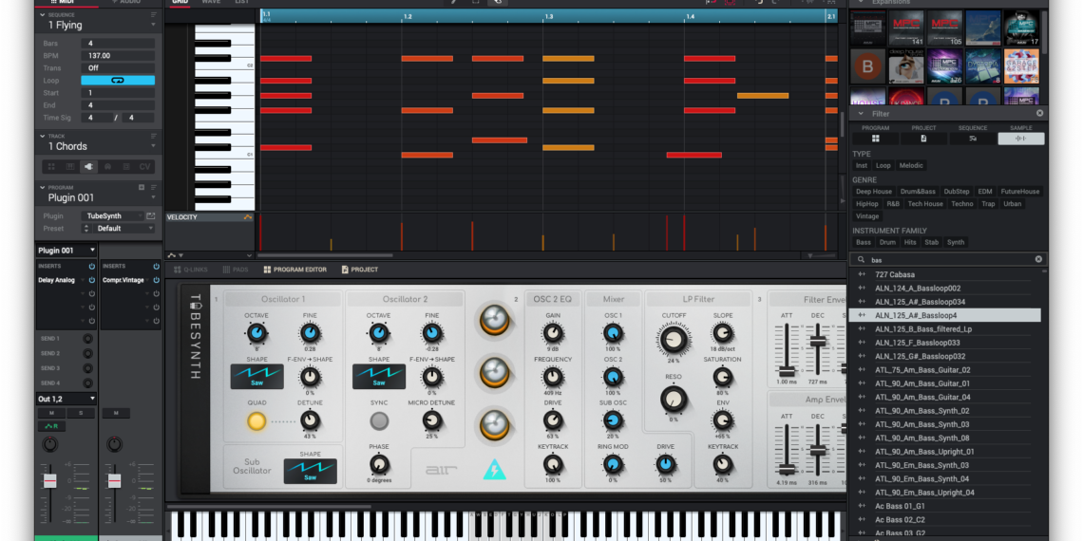
Task: Select the plugin track type icon
Action: (88, 166)
